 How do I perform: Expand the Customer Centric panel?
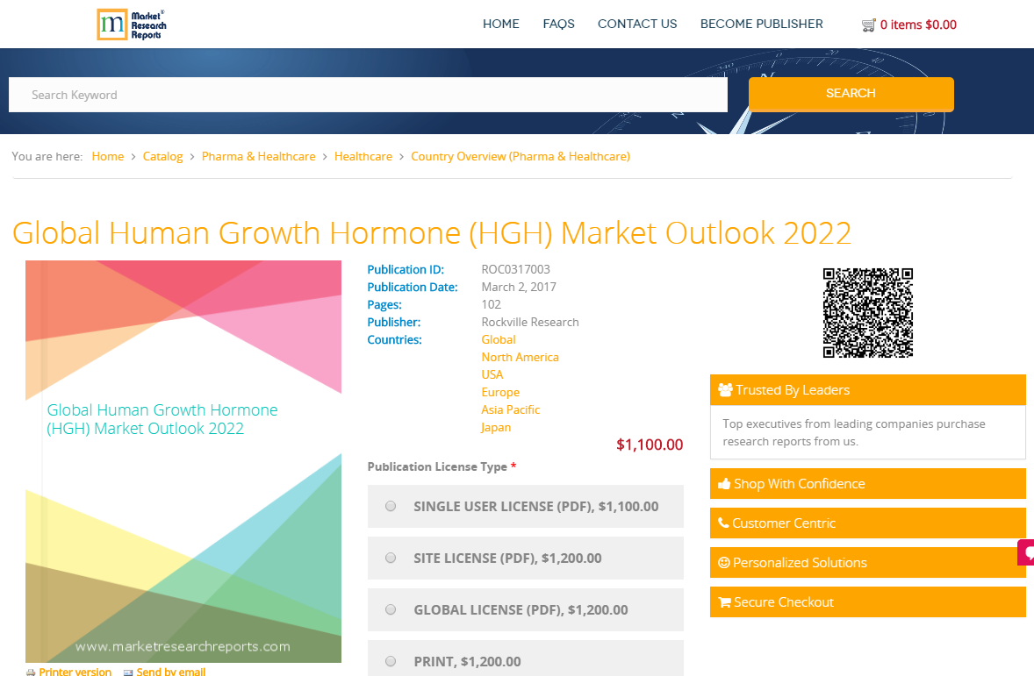(868, 523)
